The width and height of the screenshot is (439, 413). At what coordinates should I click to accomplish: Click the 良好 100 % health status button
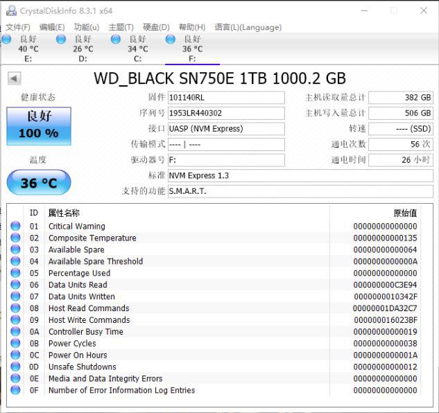coord(39,126)
